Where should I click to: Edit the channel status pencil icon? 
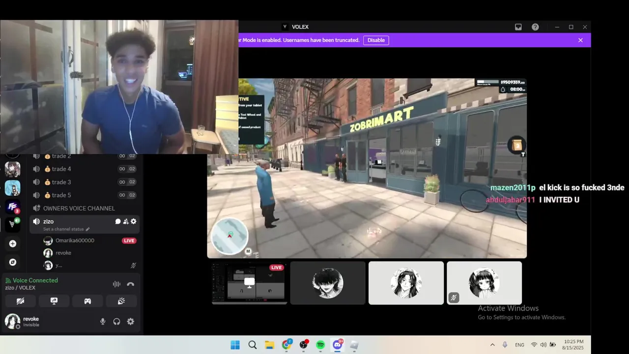(x=88, y=229)
